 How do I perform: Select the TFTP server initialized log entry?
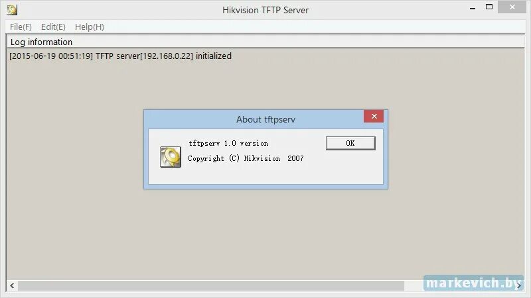coord(121,56)
